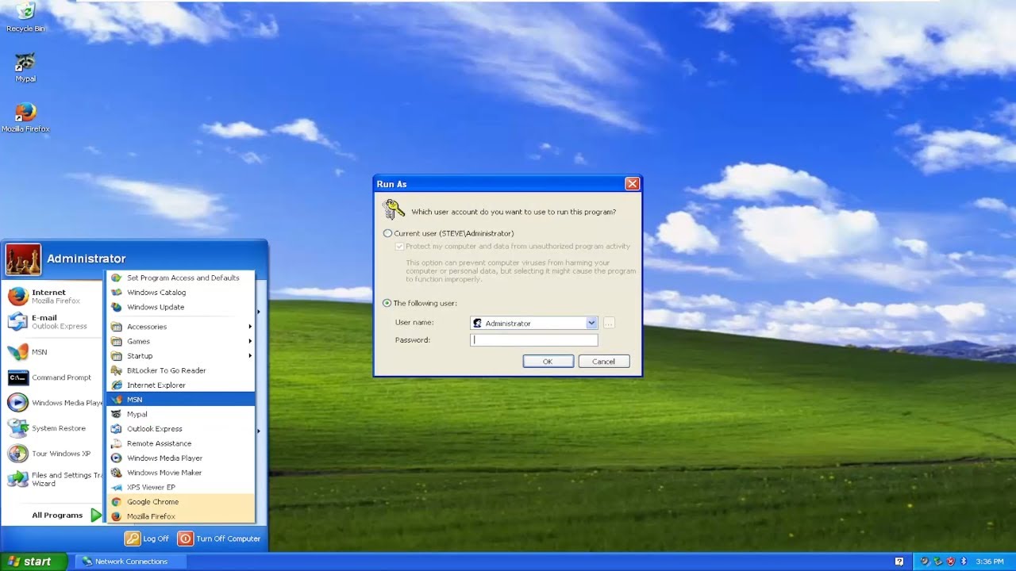The image size is (1016, 571).
Task: Click the Administrator chess user picture
Action: tap(23, 259)
